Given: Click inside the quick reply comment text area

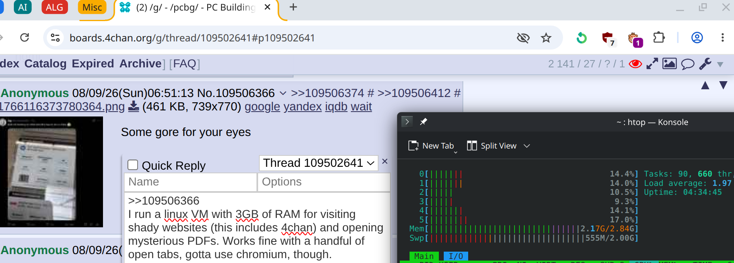Looking at the screenshot, I should [x=257, y=227].
